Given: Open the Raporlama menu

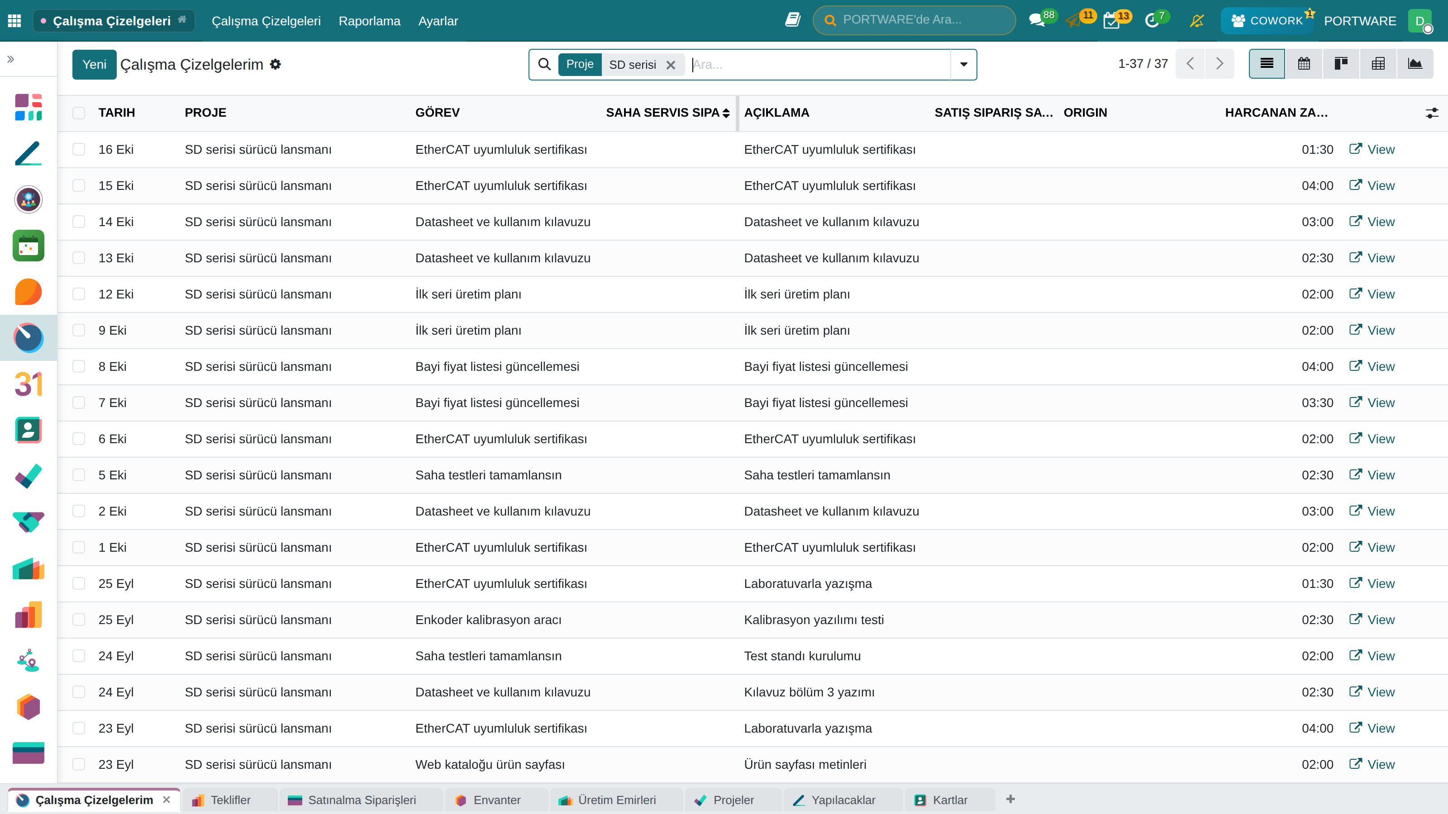Looking at the screenshot, I should point(369,21).
